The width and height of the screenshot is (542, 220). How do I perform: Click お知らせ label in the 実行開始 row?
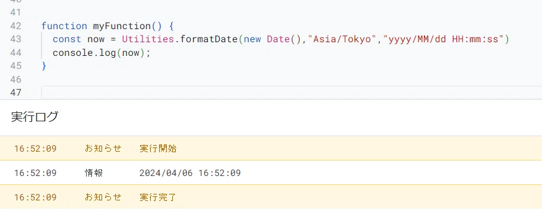[103, 149]
